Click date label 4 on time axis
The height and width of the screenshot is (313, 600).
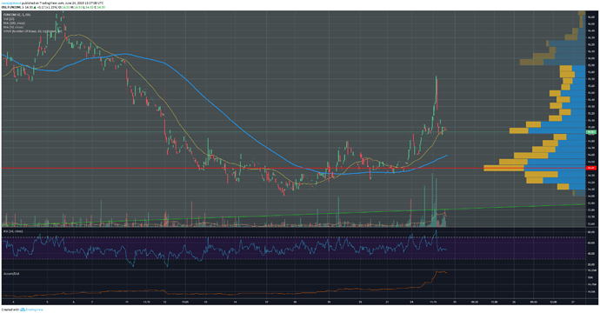(13, 302)
